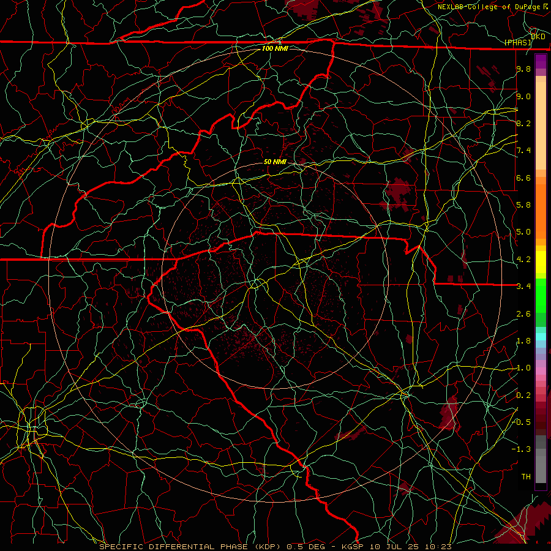Click the -1.3 scale value

coord(521,449)
